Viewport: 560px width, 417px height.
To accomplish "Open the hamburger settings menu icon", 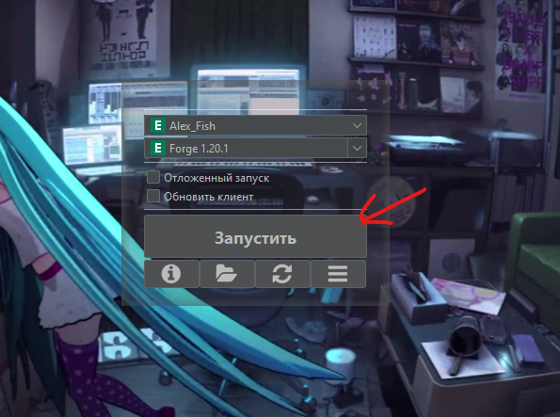I will [x=338, y=274].
